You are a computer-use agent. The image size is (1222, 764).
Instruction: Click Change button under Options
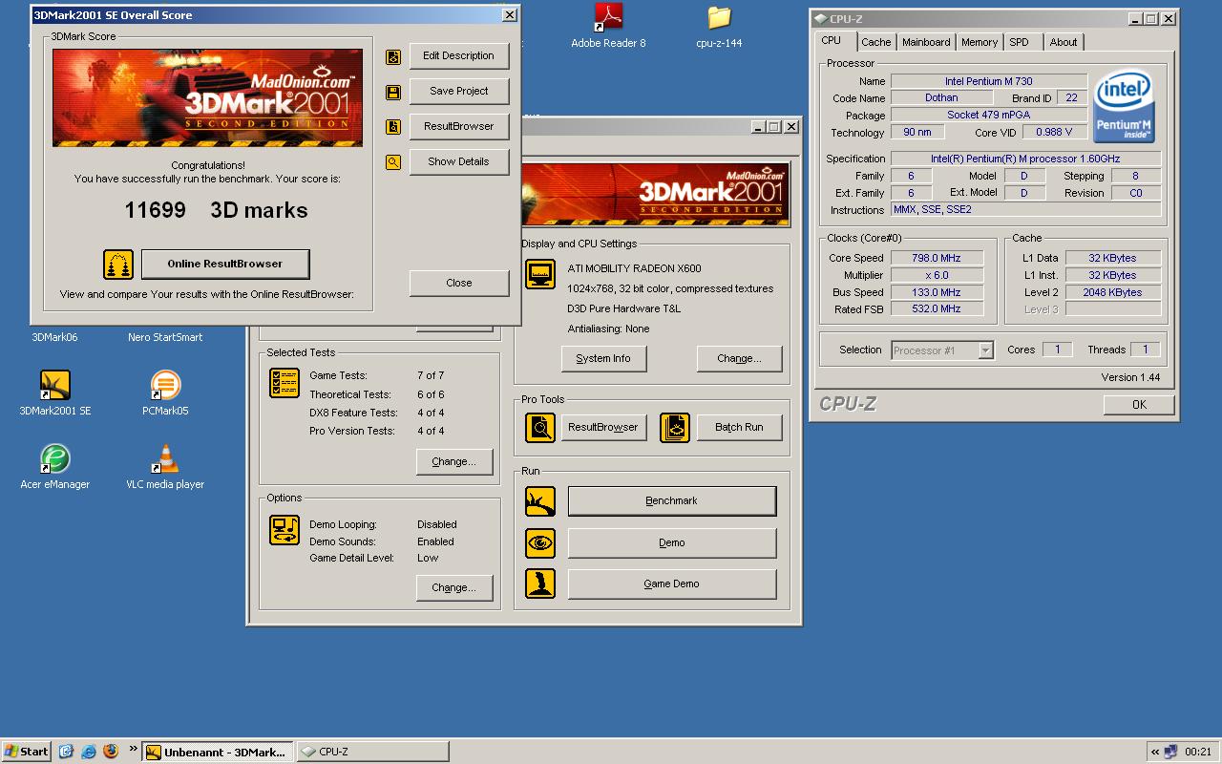[x=453, y=587]
